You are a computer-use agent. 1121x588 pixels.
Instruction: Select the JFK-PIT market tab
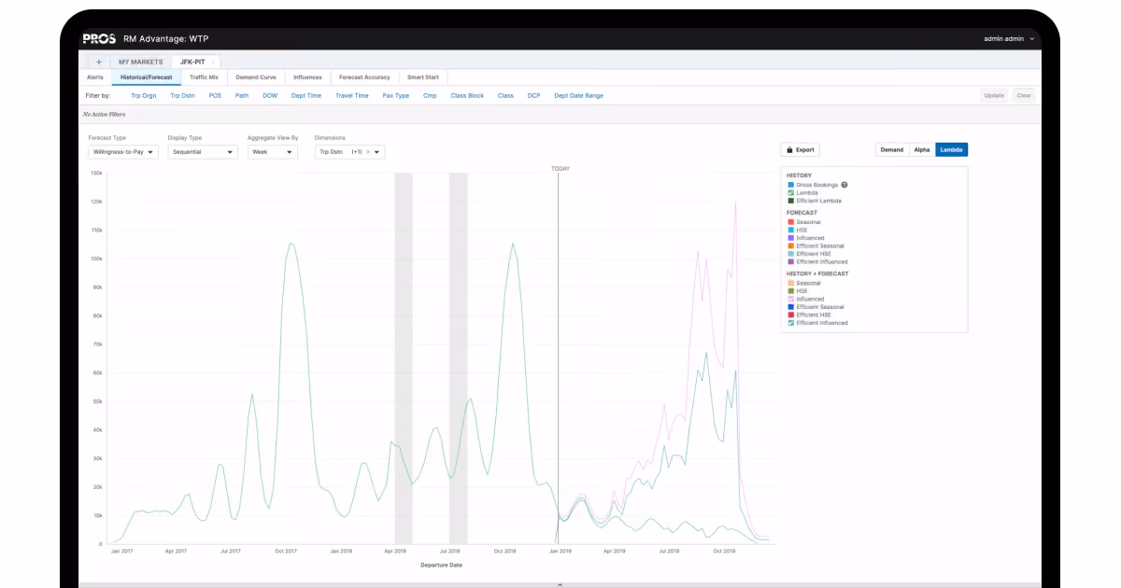coord(196,62)
